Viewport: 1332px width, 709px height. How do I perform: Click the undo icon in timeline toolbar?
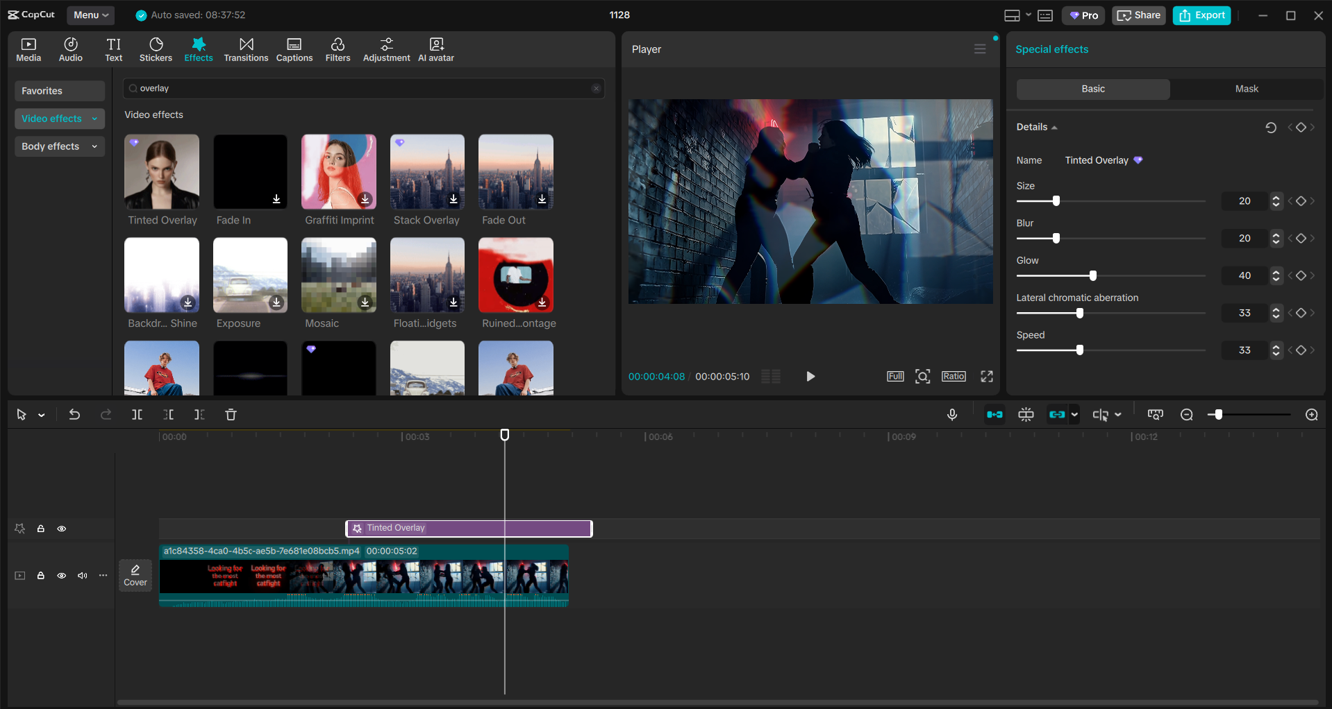(74, 414)
